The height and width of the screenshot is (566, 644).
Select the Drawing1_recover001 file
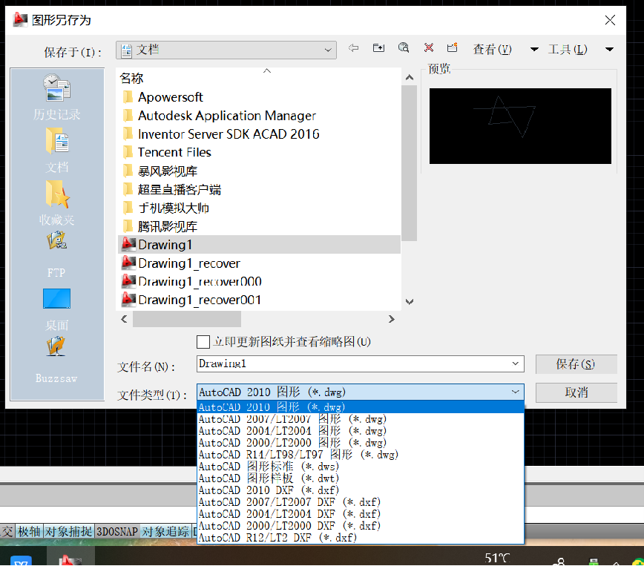(x=192, y=300)
